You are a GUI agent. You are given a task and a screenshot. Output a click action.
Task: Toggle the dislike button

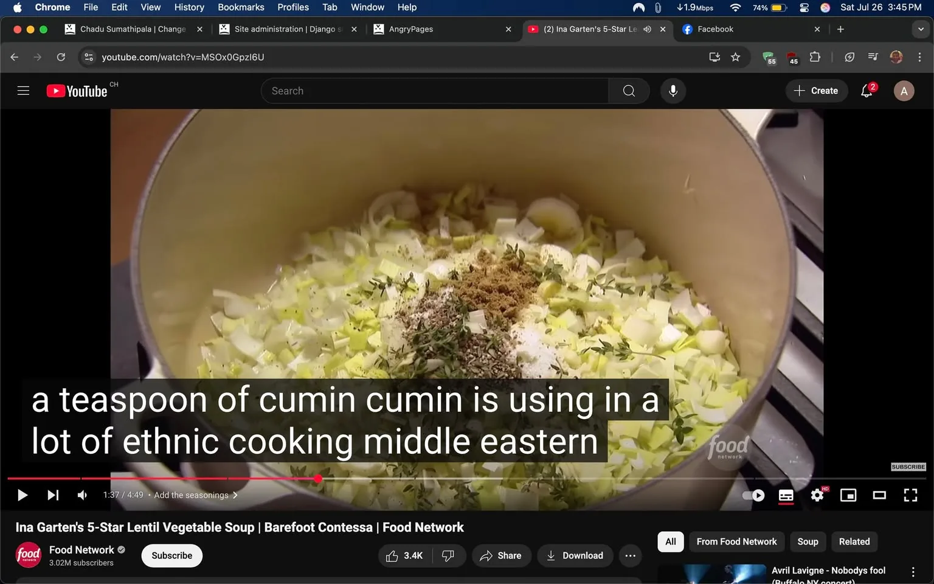pyautogui.click(x=448, y=555)
